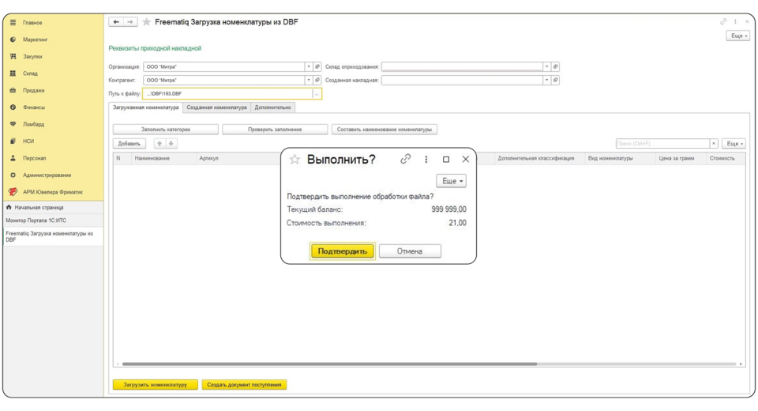Open the three-dot menu in the Выполнить dialog
The height and width of the screenshot is (411, 758).
click(426, 159)
